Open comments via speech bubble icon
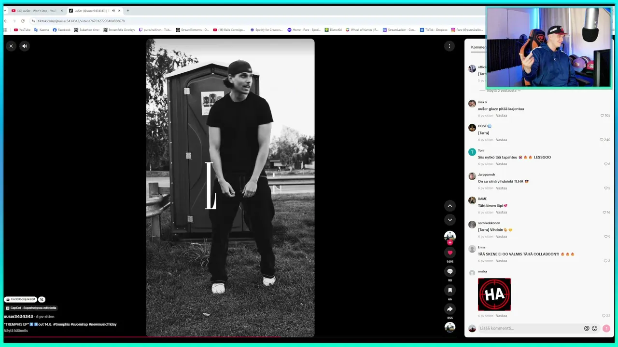618x347 pixels. tap(450, 271)
